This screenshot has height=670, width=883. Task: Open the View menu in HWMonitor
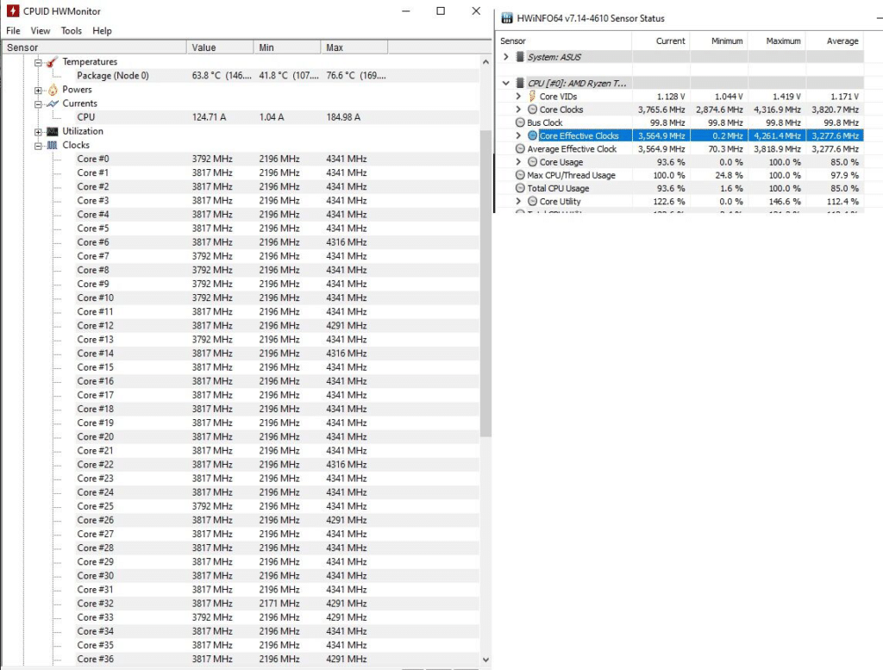click(40, 31)
